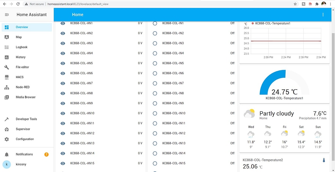Image resolution: width=335 pixels, height=172 pixels.
Task: Open the Configuration gear icon
Action: [x=7, y=139]
